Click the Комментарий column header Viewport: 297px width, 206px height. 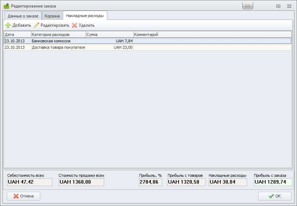212,35
